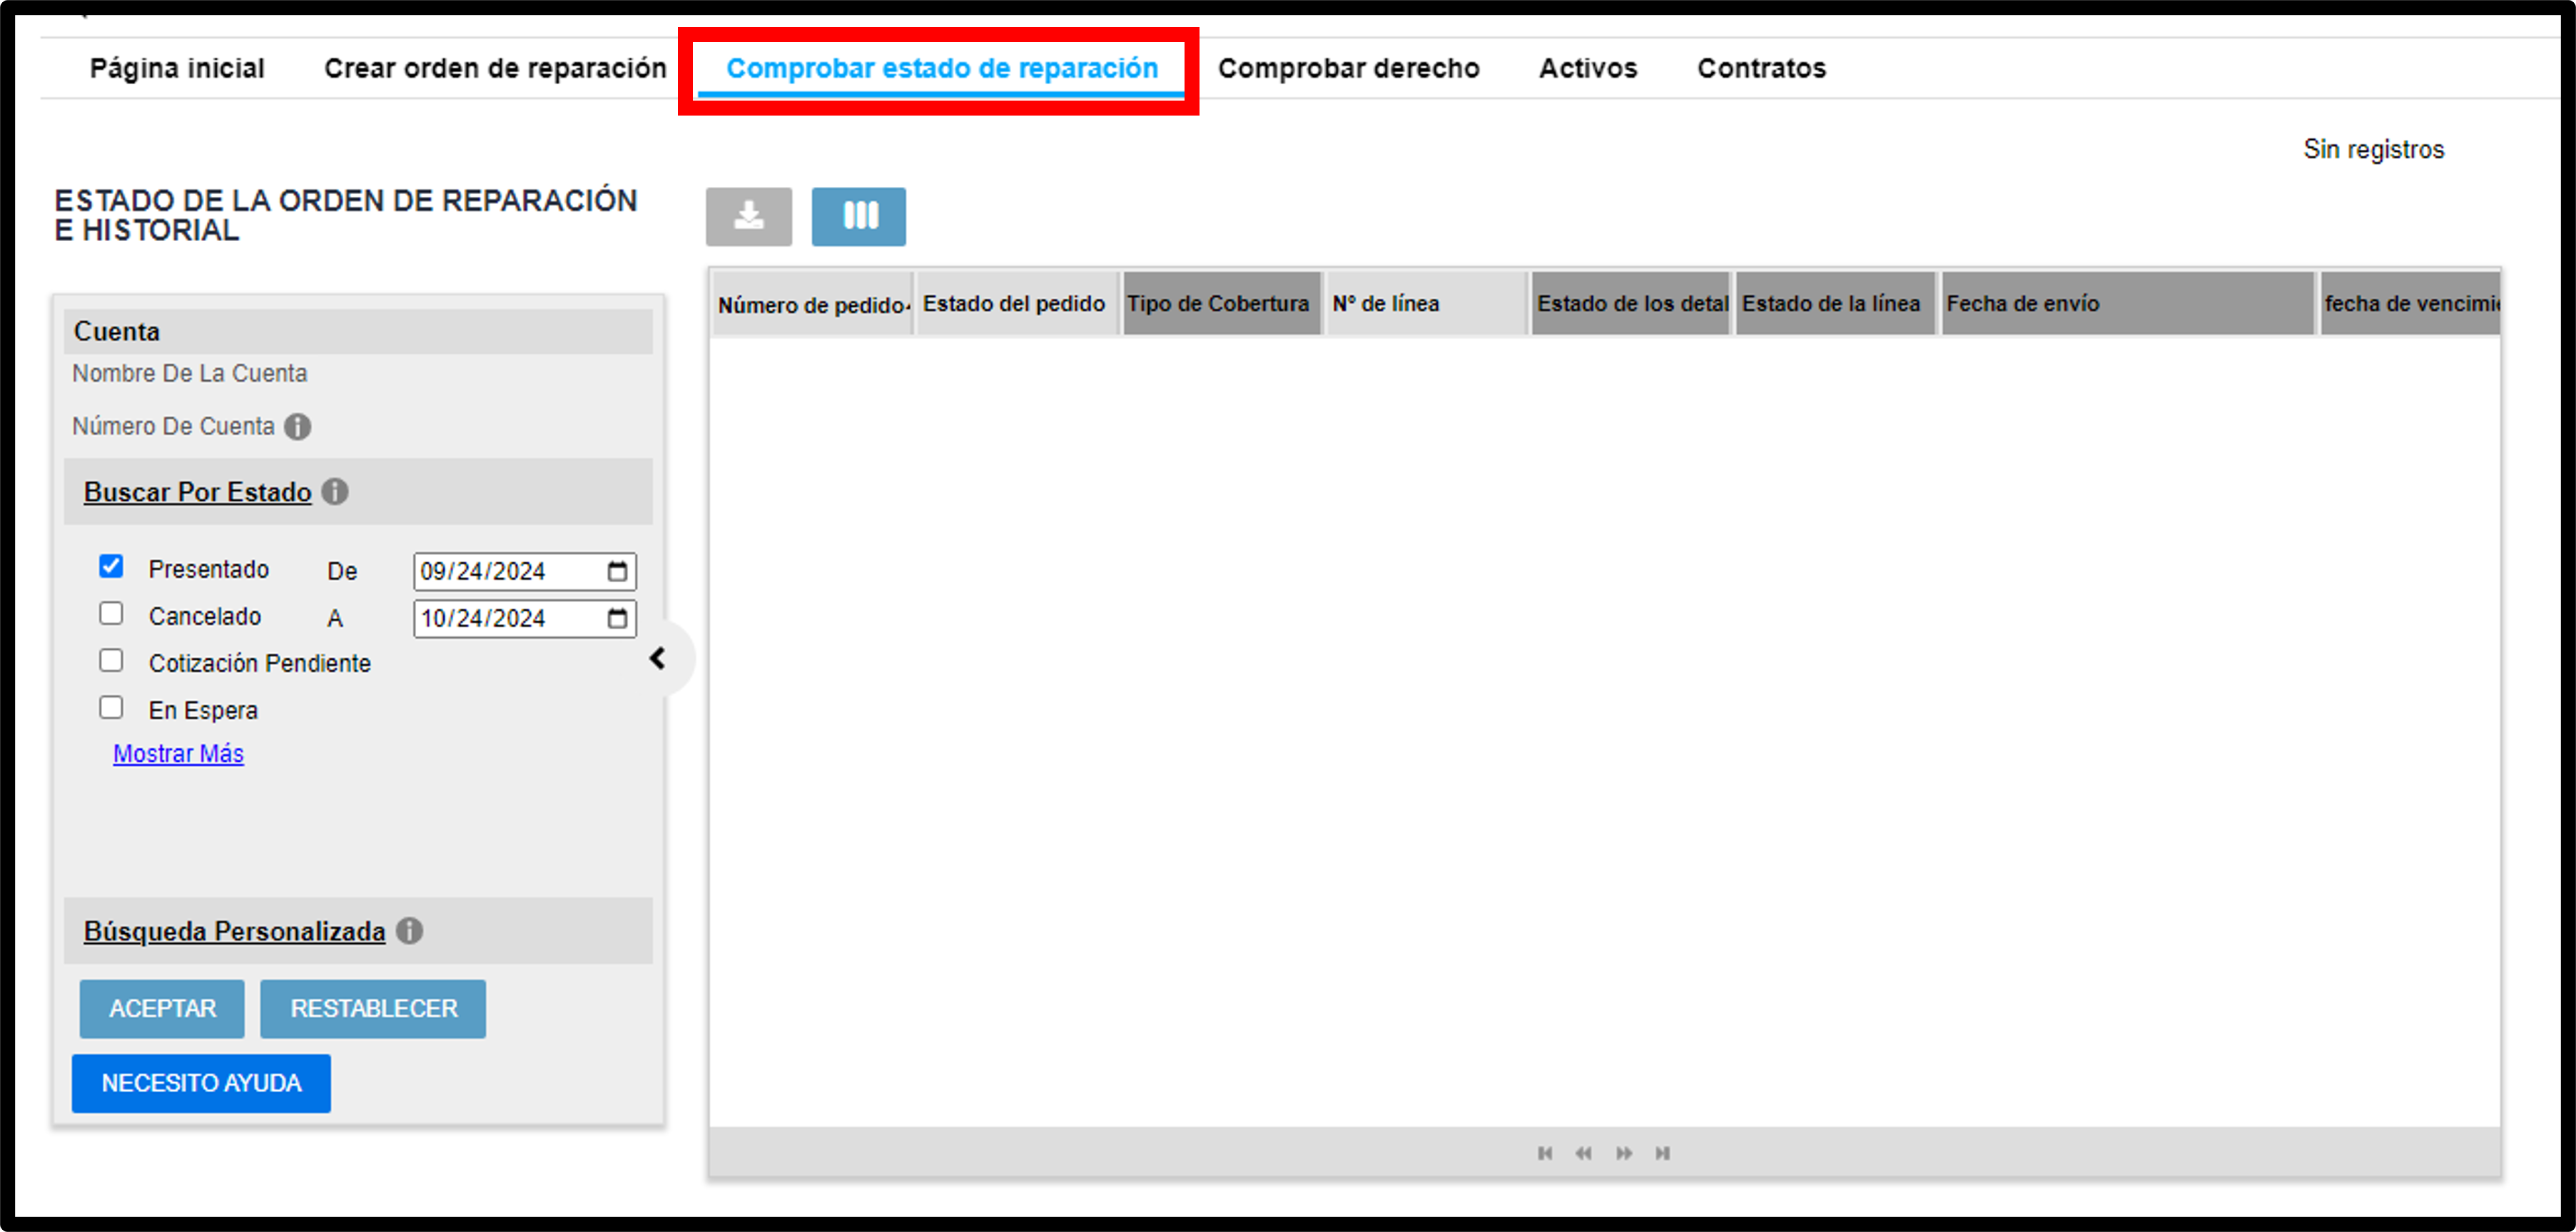
Task: Go to previous page of results
Action: (1584, 1153)
